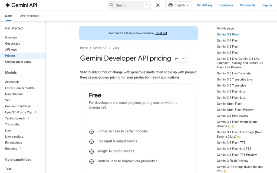Jump to Gemini 3.5 Flash-Lite section
Screen dimensions: 277x173
click(231, 91)
